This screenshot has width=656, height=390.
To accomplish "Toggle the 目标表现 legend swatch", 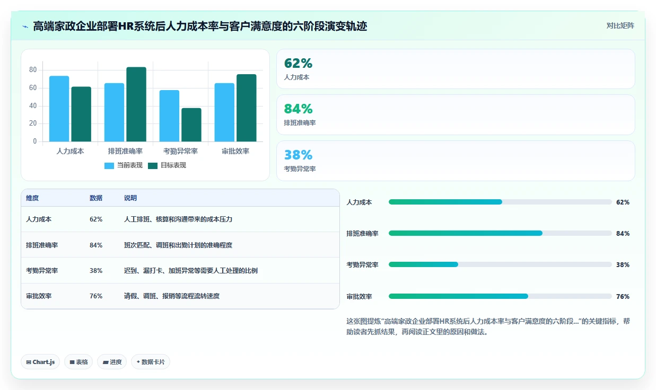I will pos(153,165).
